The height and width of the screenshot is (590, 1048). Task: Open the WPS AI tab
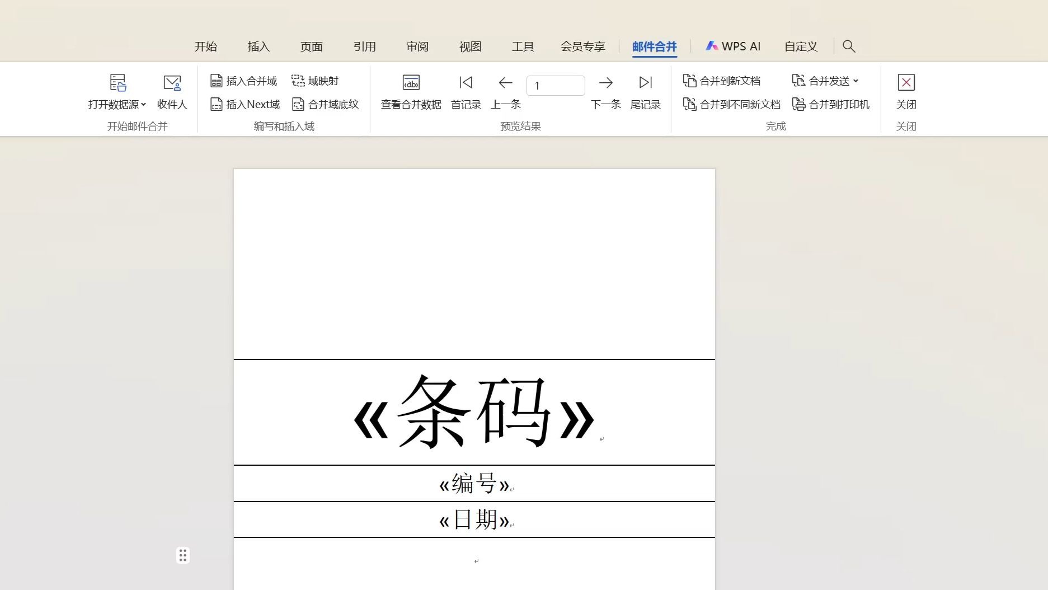click(734, 46)
